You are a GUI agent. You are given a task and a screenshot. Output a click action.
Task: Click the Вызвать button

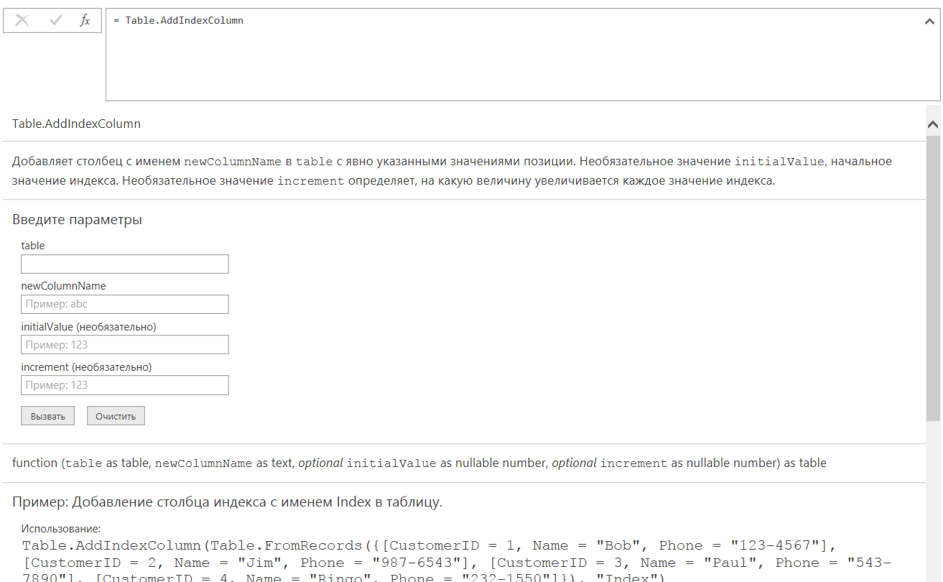click(x=47, y=416)
